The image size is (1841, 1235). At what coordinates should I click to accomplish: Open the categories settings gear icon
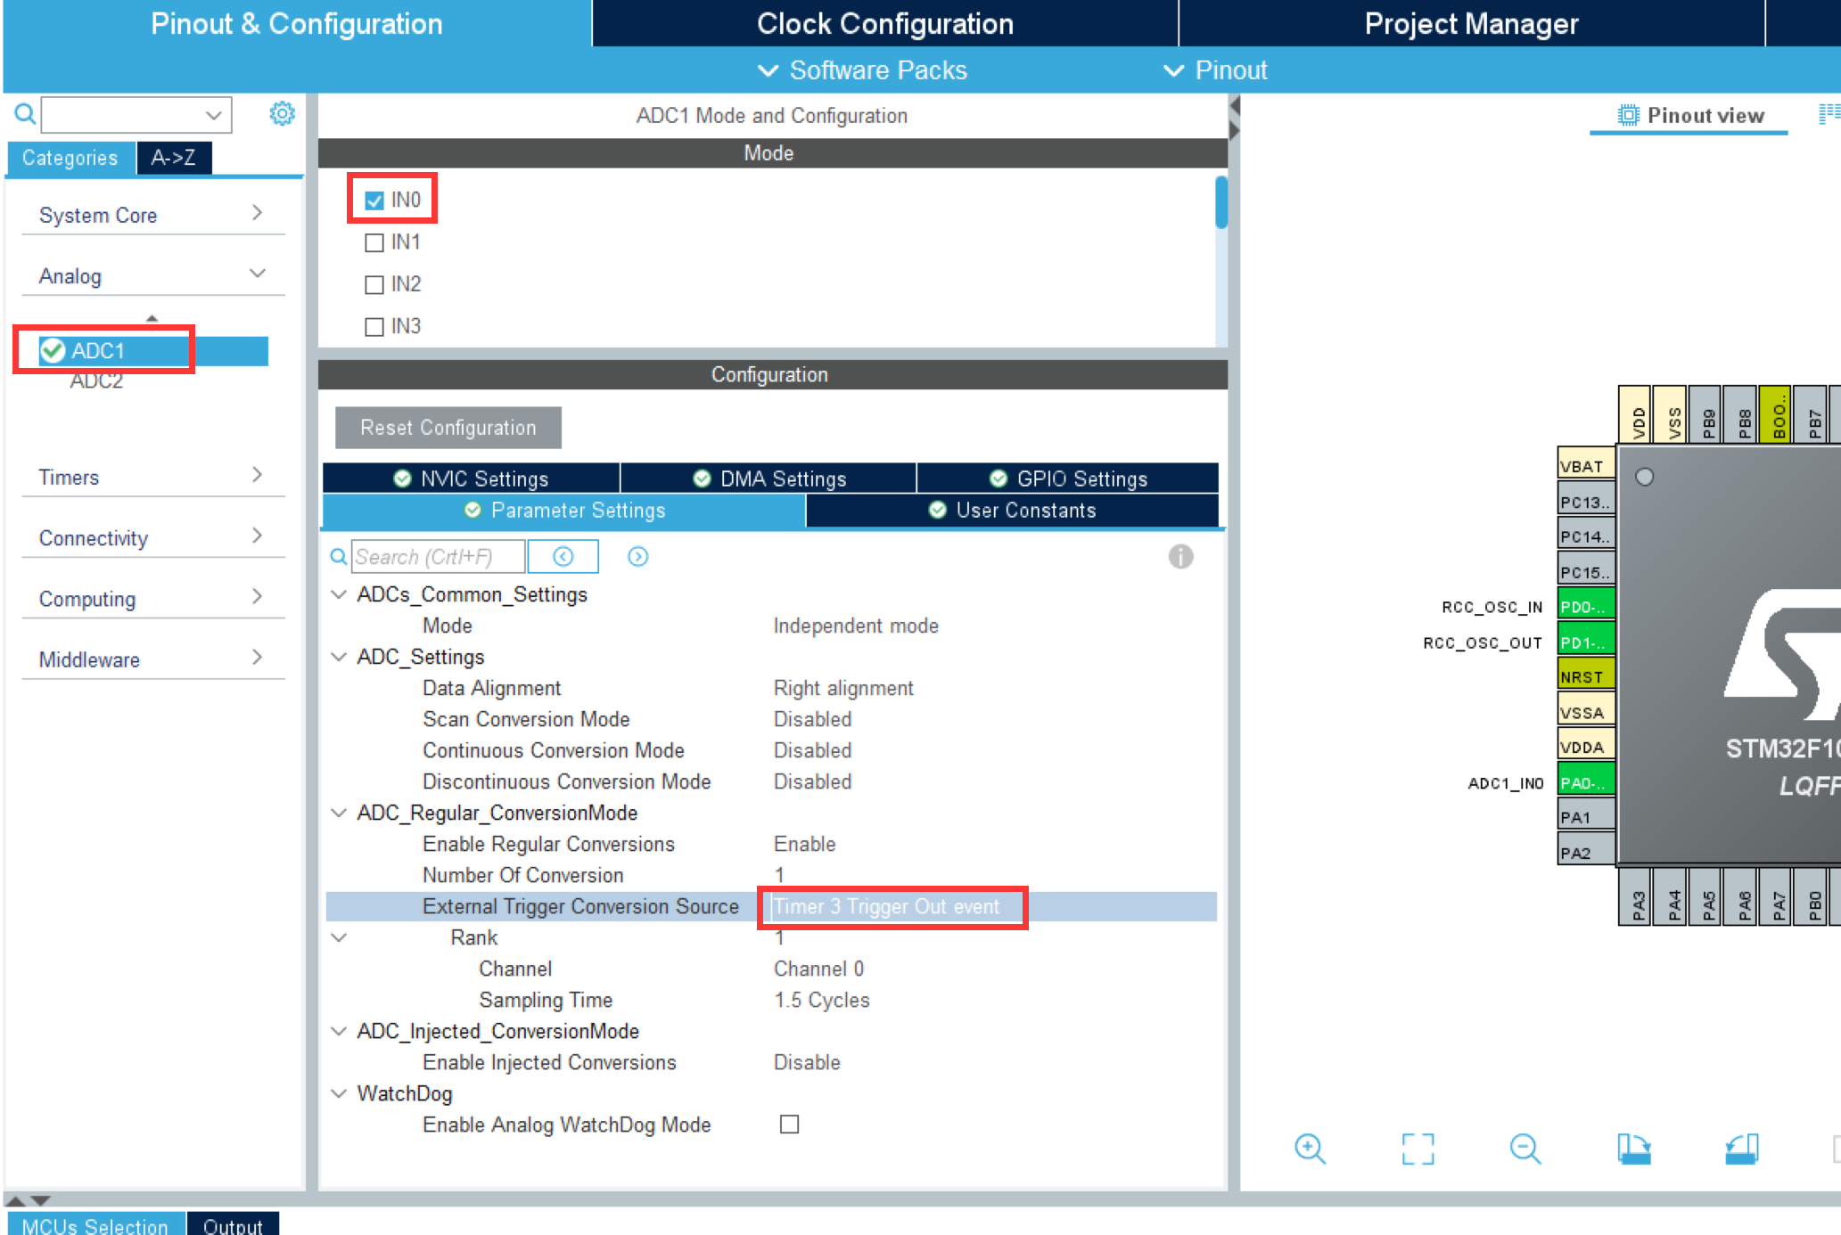(x=282, y=114)
